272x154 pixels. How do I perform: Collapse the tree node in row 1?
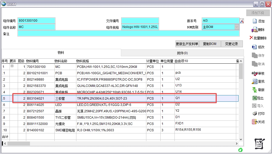point(12,66)
